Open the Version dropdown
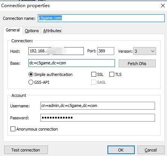 [145, 51]
